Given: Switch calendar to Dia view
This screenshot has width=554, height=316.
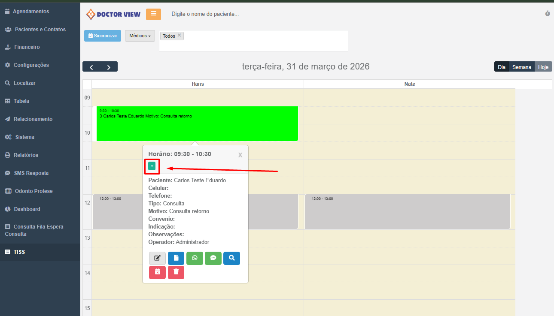Looking at the screenshot, I should 502,67.
